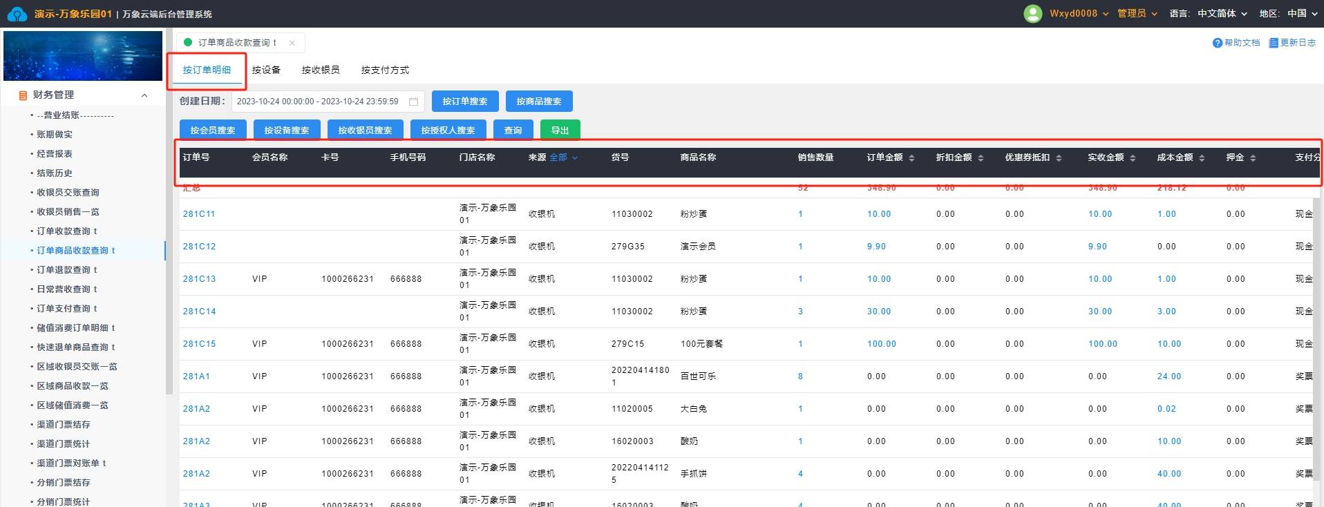Sort by 订单金额 column arrows
The image size is (1324, 507).
[911, 158]
